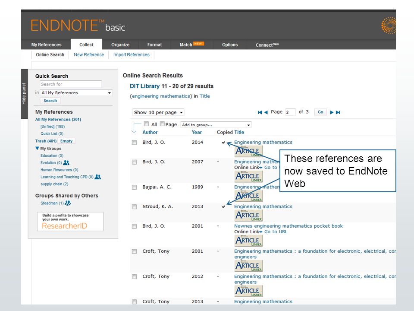Click the Article Linker icon for Bird 2001
This screenshot has height=311, width=414.
pos(248,241)
